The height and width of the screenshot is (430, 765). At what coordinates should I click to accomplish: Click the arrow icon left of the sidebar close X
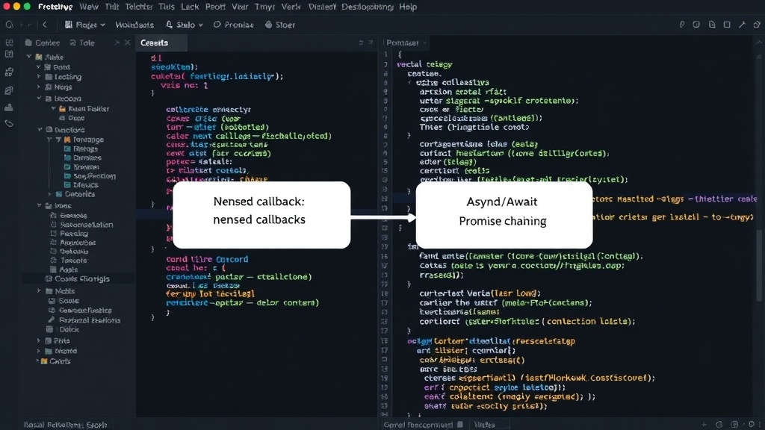click(117, 43)
